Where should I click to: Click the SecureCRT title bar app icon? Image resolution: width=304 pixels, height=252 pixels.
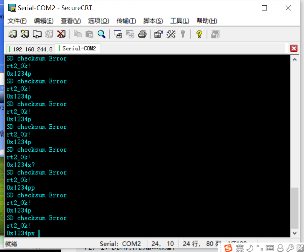(12, 8)
